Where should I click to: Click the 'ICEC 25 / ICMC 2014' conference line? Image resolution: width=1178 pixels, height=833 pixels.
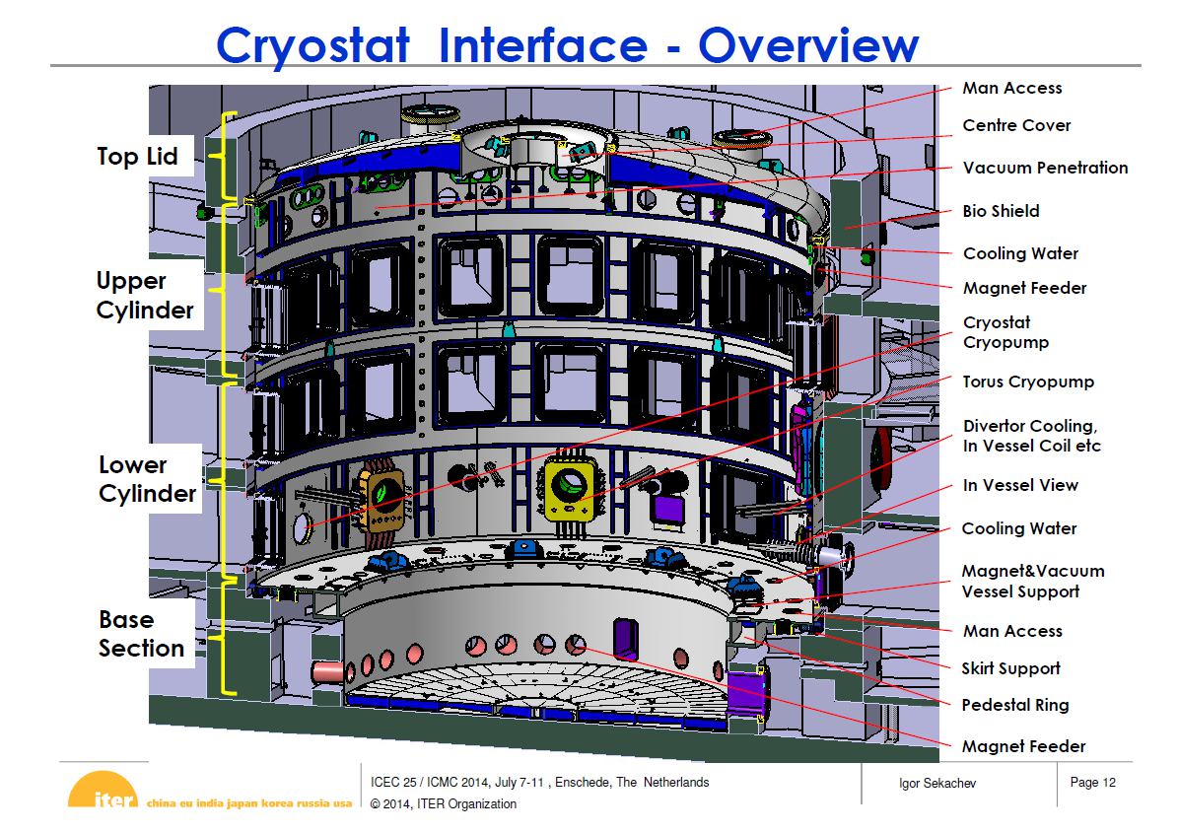(539, 783)
